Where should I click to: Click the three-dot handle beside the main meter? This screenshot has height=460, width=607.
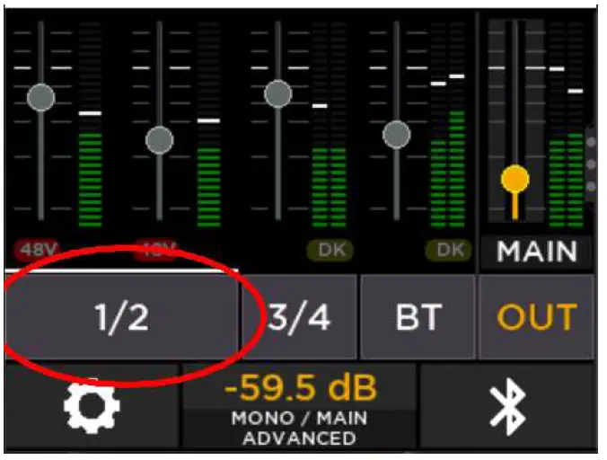591,164
